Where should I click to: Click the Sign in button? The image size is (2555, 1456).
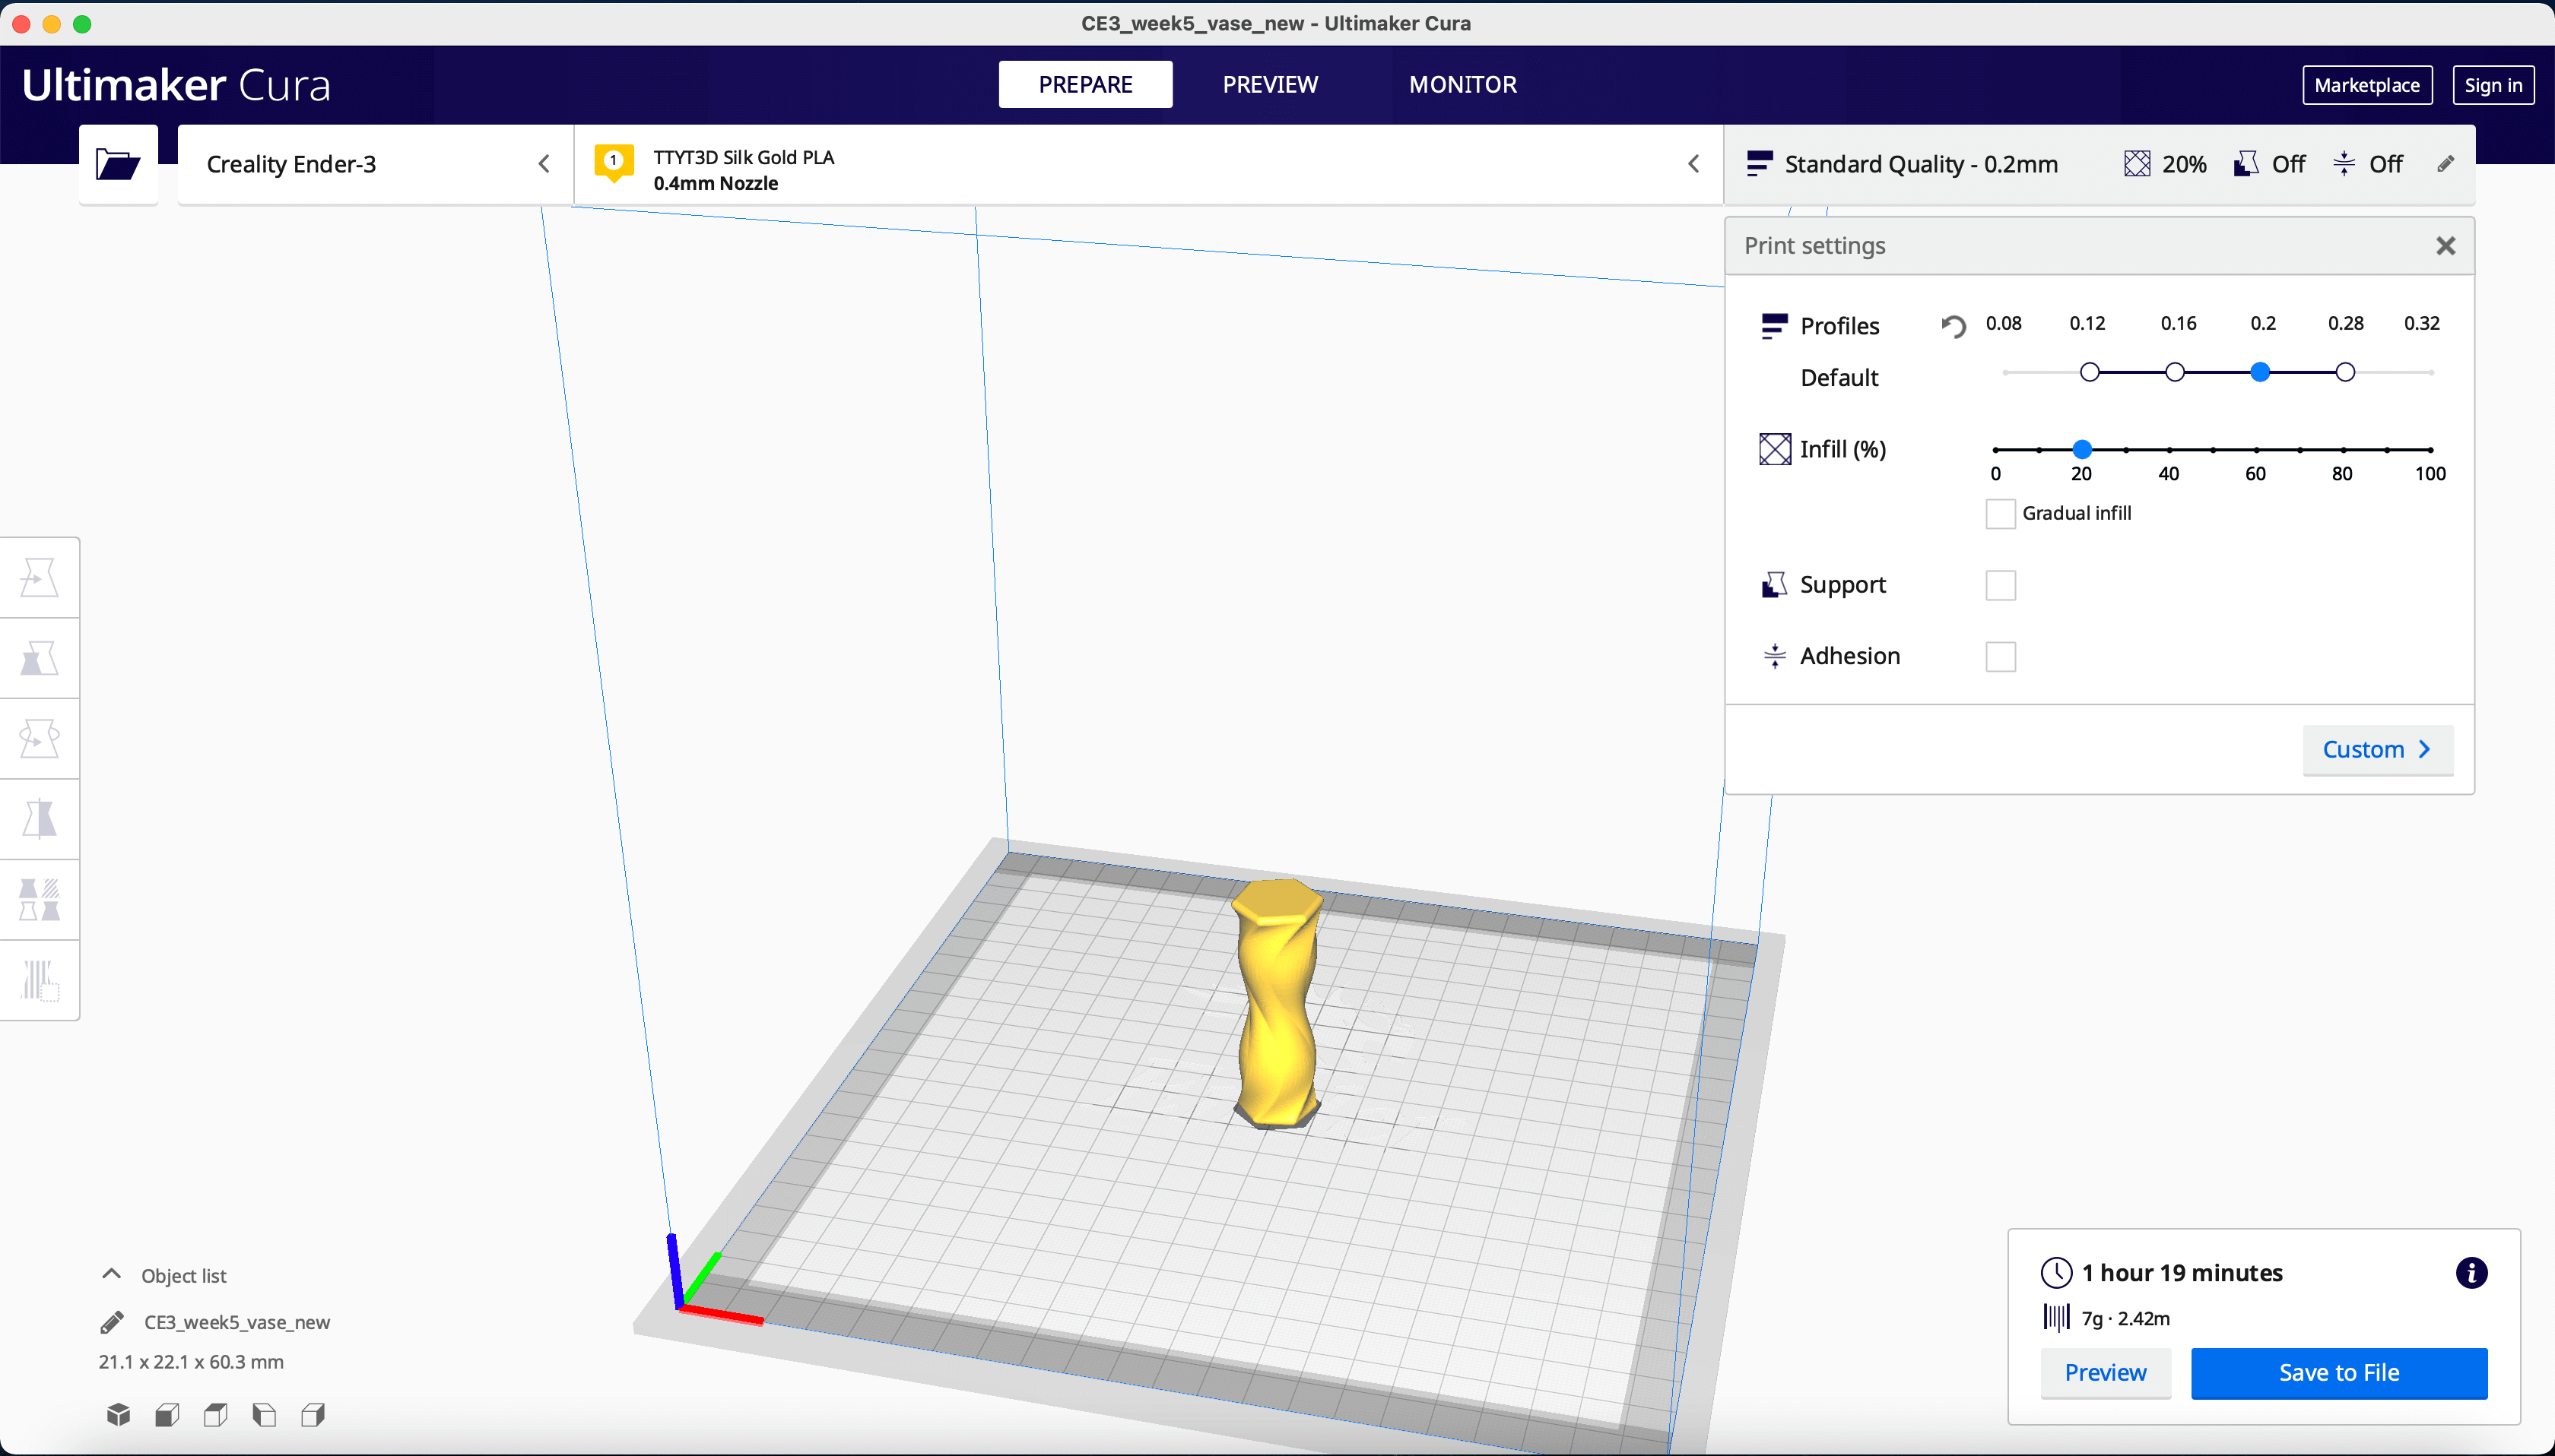(2492, 85)
